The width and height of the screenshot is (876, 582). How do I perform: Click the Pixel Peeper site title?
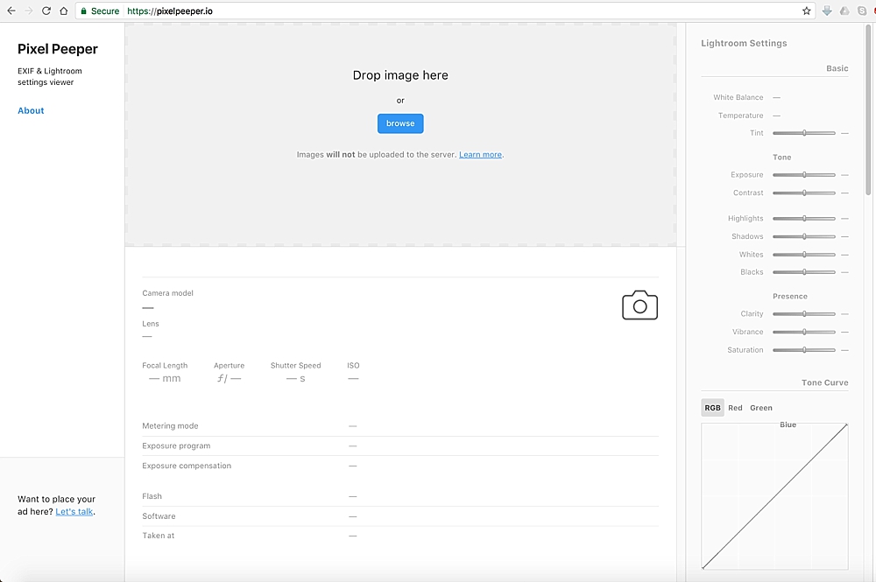[58, 49]
